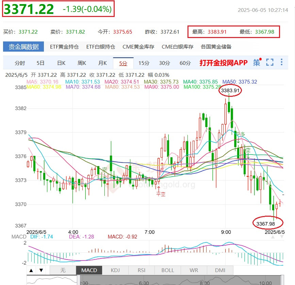Select the 无 indicator option
The image size is (295, 285).
coord(63,270)
